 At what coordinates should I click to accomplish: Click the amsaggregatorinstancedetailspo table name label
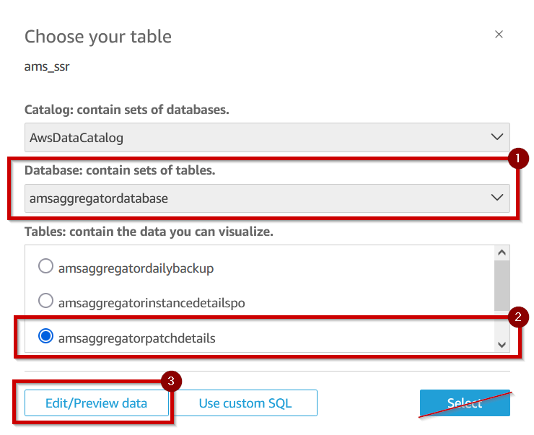pyautogui.click(x=152, y=303)
